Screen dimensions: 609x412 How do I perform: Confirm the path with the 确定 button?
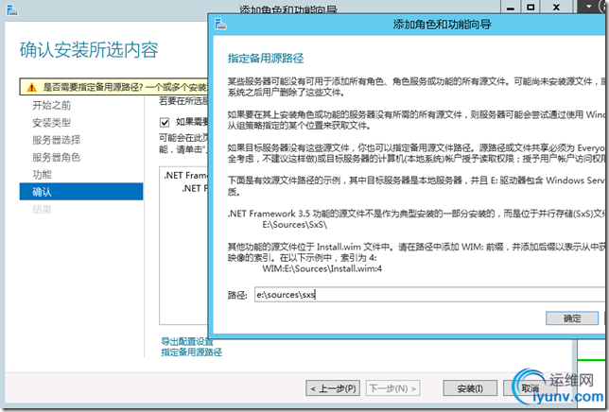[x=572, y=318]
